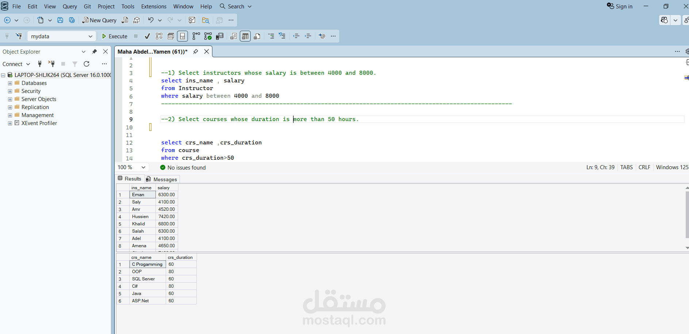Screen dimensions: 689x334
Task: Open a new query with the New Query button
Action: [99, 20]
